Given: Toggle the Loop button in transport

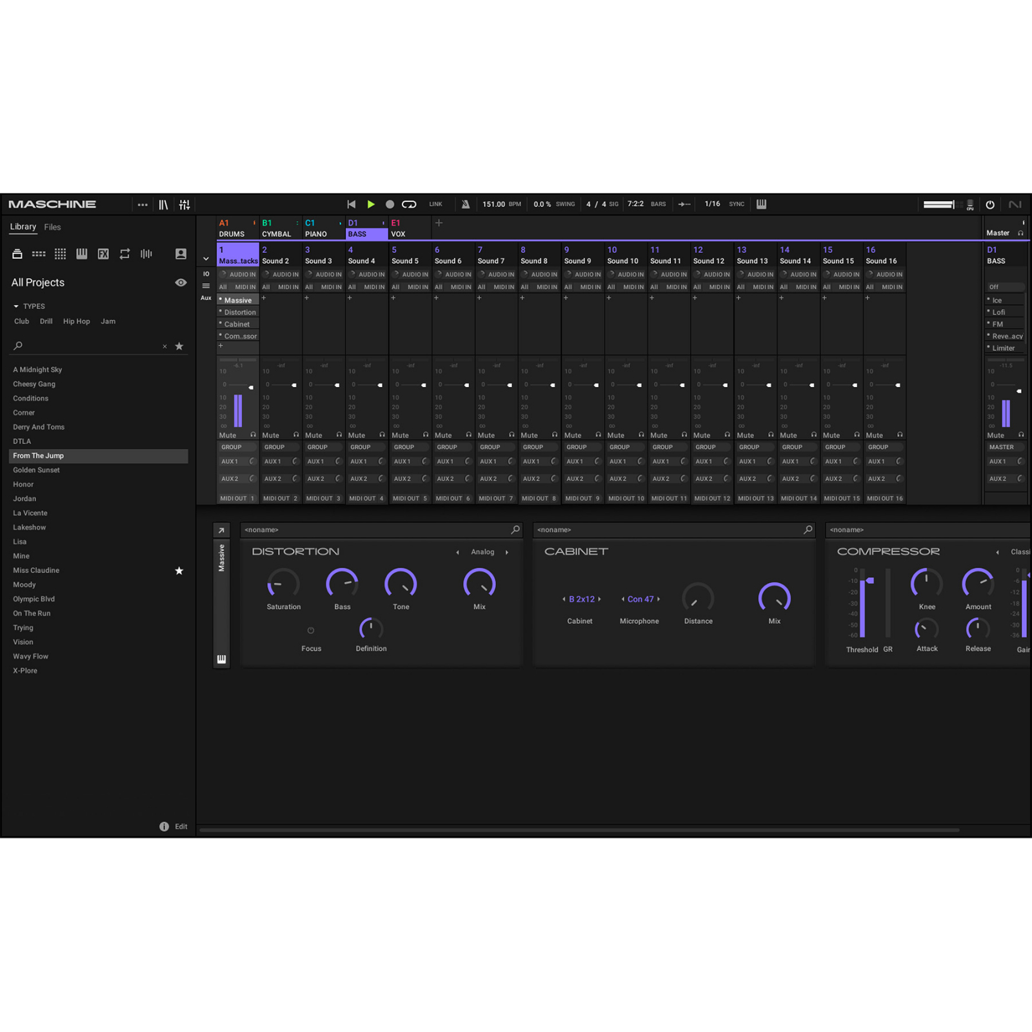Looking at the screenshot, I should pyautogui.click(x=409, y=204).
